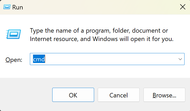The image size is (190, 111).
Task: Click the "Open:" label
Action: click(14, 60)
